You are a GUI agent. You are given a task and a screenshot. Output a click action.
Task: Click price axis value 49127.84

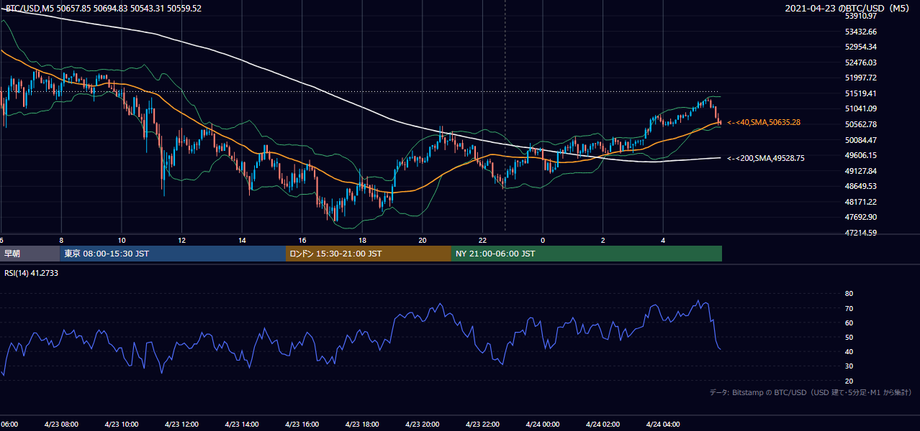pos(860,171)
